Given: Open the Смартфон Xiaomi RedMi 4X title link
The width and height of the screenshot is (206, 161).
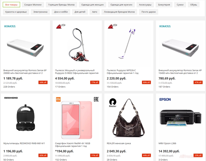Looking at the screenshot, I should pos(73,145).
